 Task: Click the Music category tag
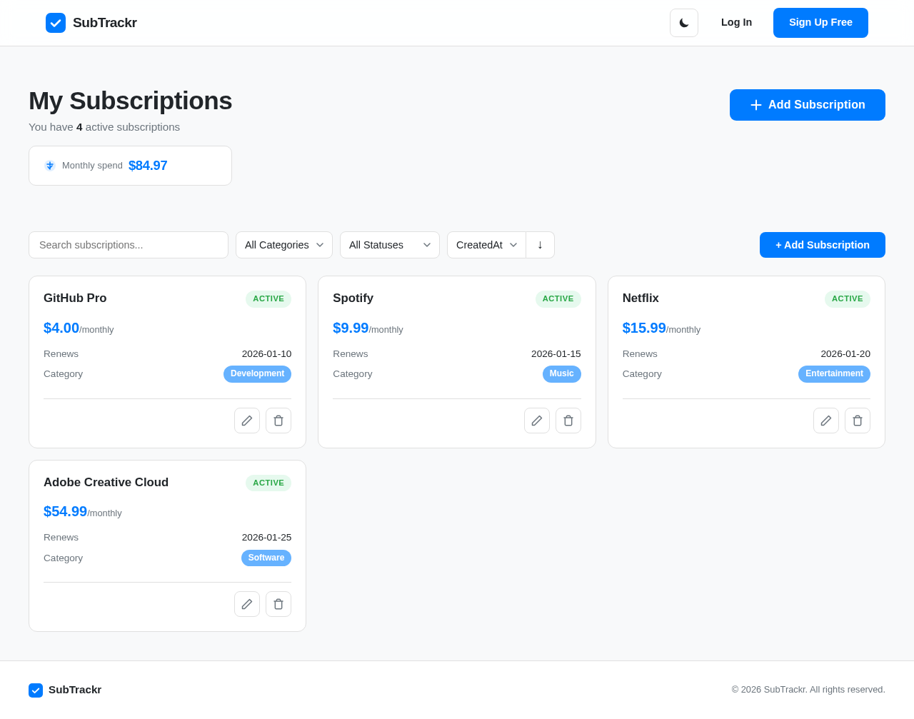coord(562,374)
